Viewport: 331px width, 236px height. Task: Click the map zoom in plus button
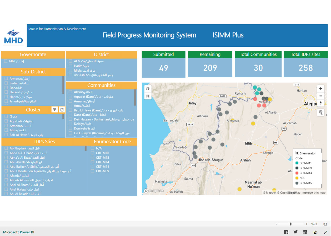coord(321,89)
